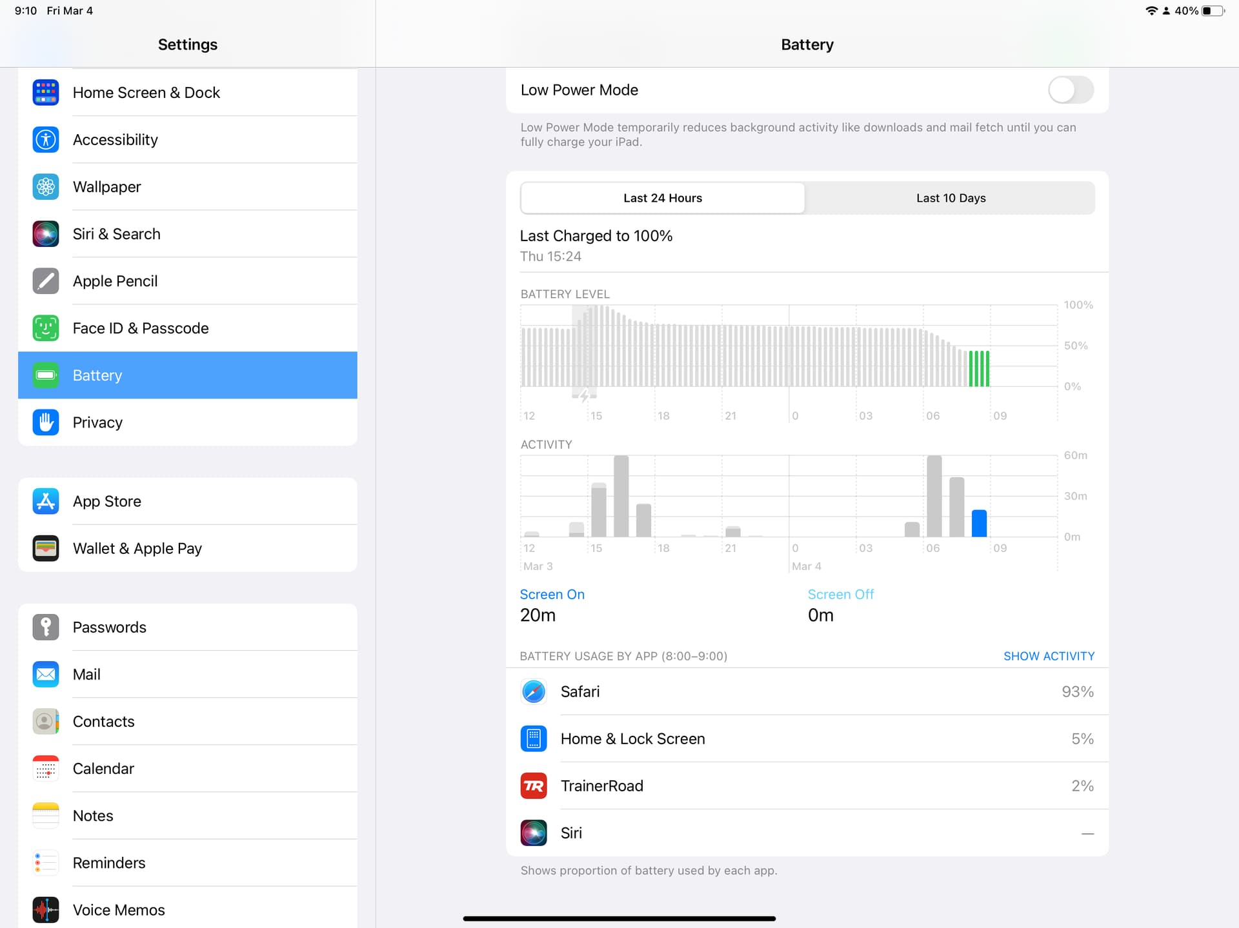The height and width of the screenshot is (928, 1239).
Task: Tap the green Battery icon in sidebar
Action: coord(46,375)
